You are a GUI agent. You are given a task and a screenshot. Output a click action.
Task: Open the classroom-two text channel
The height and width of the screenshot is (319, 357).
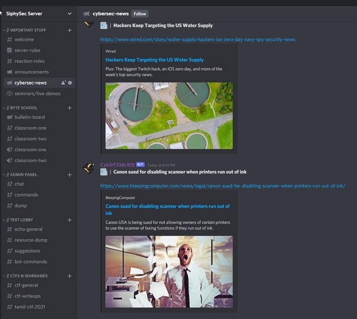(39, 139)
